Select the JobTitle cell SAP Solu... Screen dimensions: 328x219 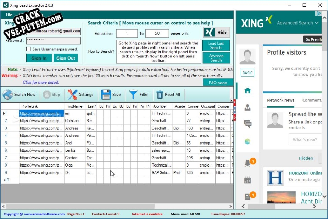click(x=161, y=173)
